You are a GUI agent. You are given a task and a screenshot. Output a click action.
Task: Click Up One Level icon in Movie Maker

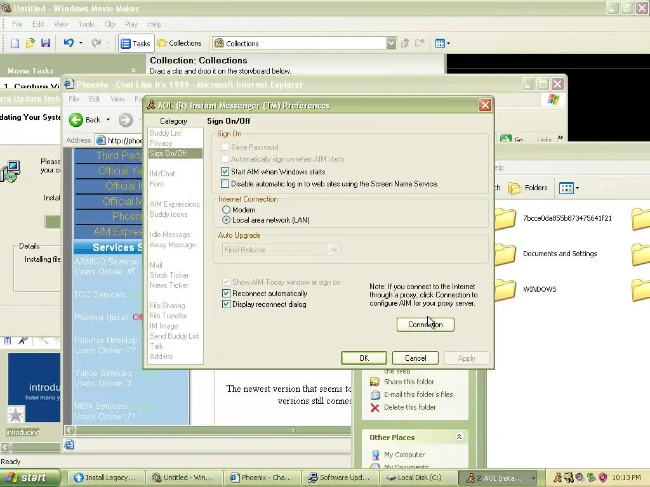pyautogui.click(x=406, y=43)
